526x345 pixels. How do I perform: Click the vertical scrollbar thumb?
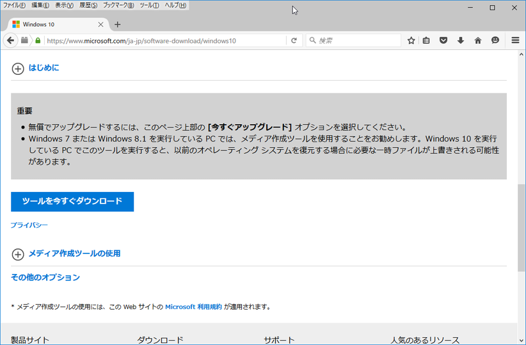point(521,227)
